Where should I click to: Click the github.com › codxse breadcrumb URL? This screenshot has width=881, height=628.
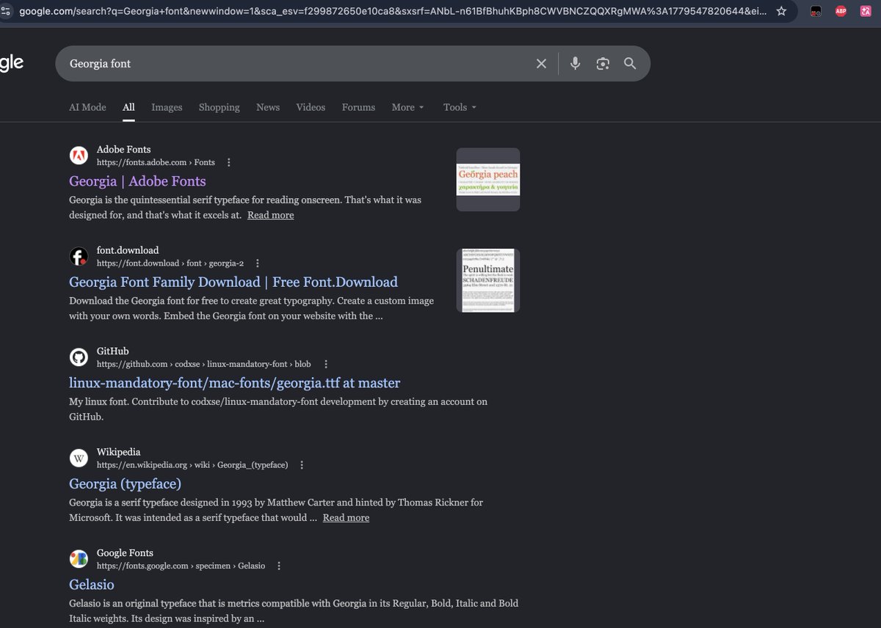point(204,364)
